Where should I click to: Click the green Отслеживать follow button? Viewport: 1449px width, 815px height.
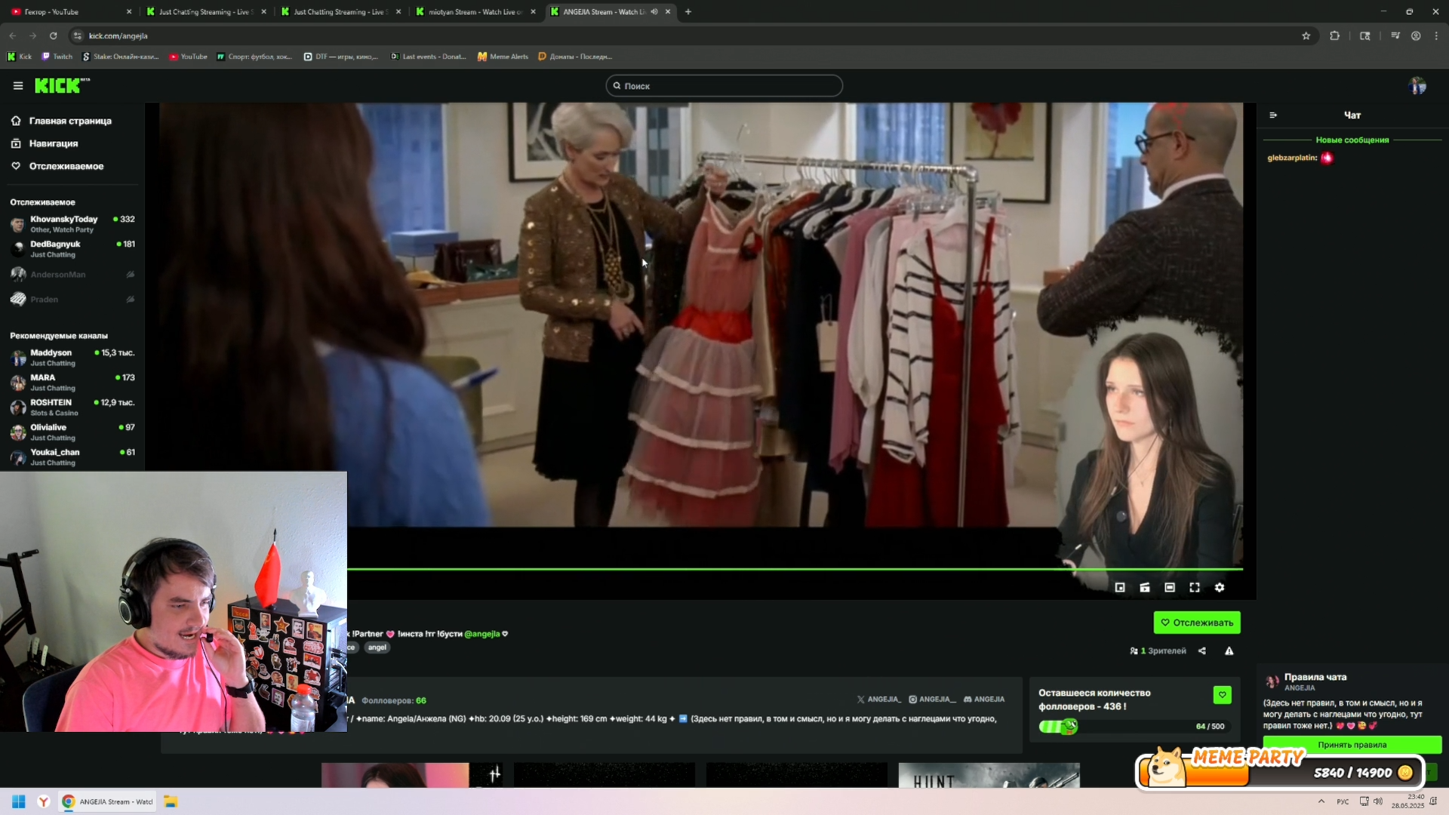[x=1197, y=623]
